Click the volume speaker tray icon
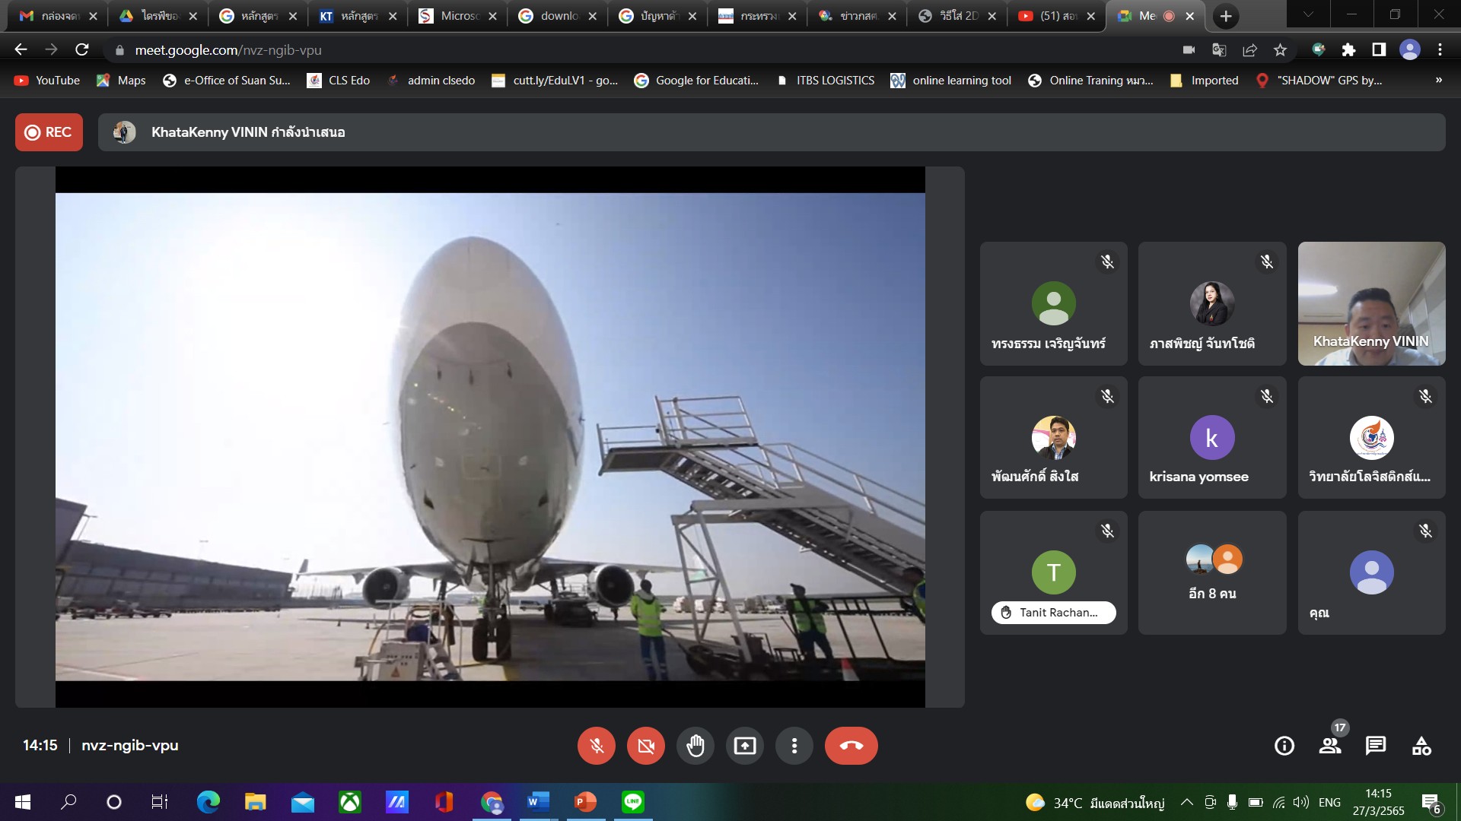The image size is (1461, 821). pyautogui.click(x=1300, y=802)
